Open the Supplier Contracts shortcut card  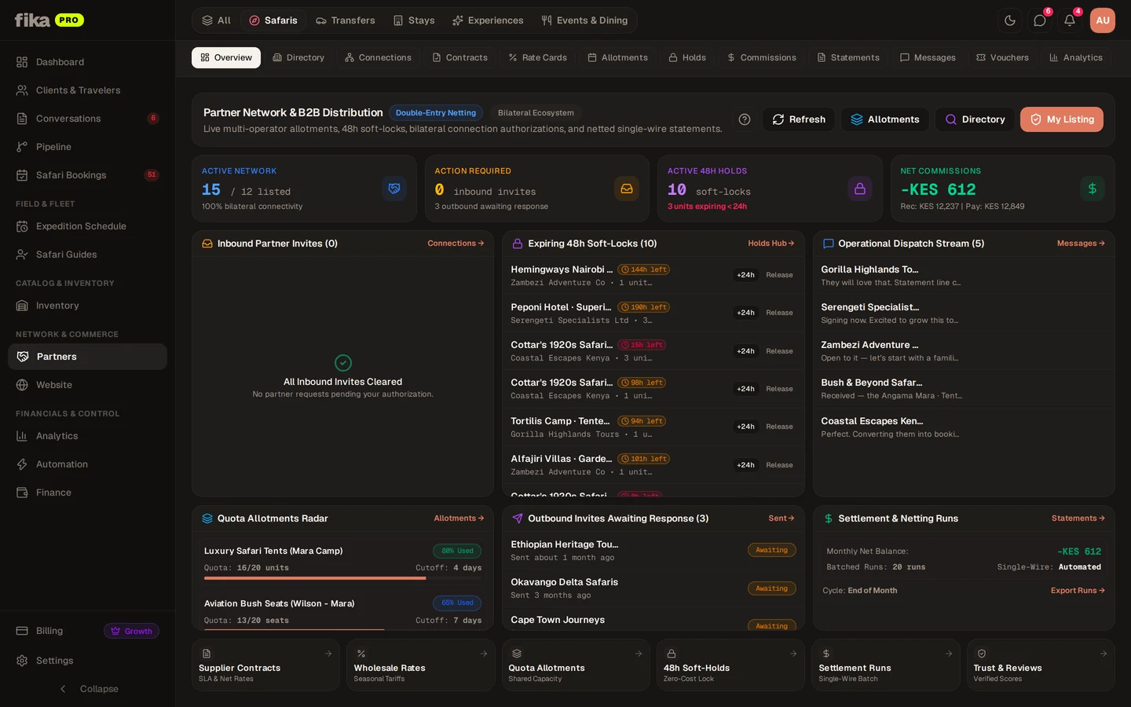(x=265, y=665)
